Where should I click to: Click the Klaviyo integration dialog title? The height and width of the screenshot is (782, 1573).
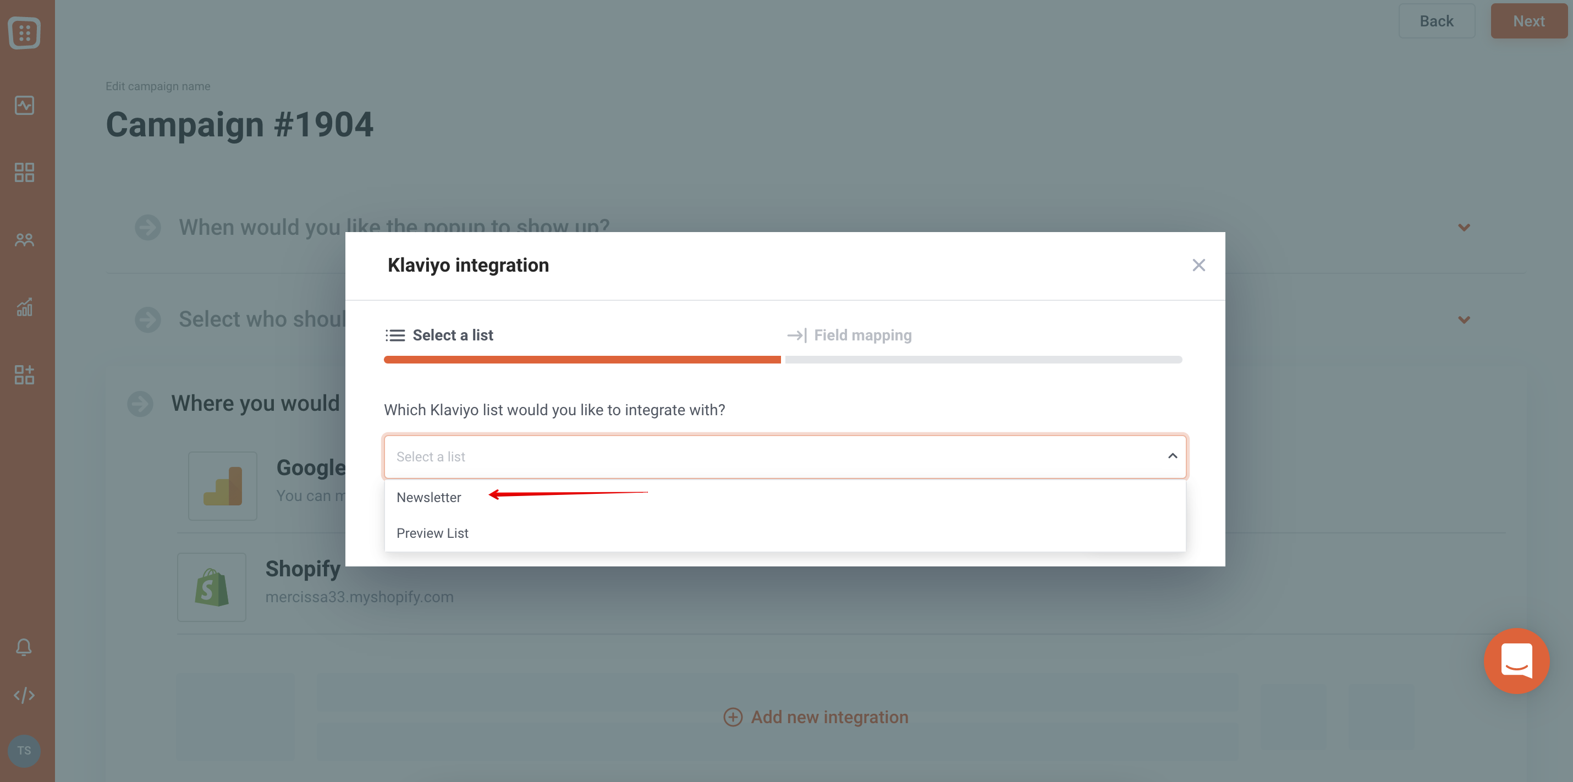coord(469,265)
